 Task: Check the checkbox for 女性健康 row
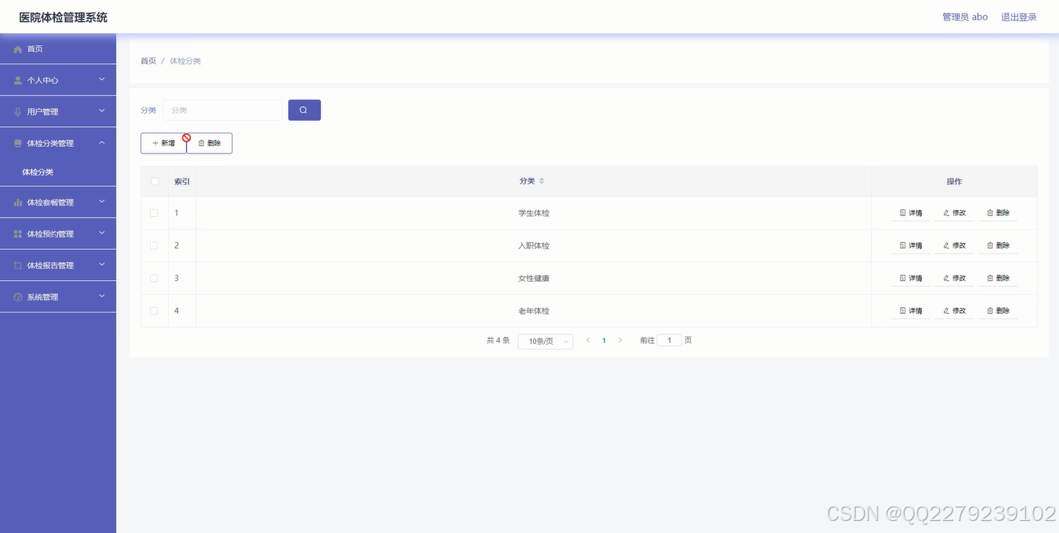coord(154,278)
